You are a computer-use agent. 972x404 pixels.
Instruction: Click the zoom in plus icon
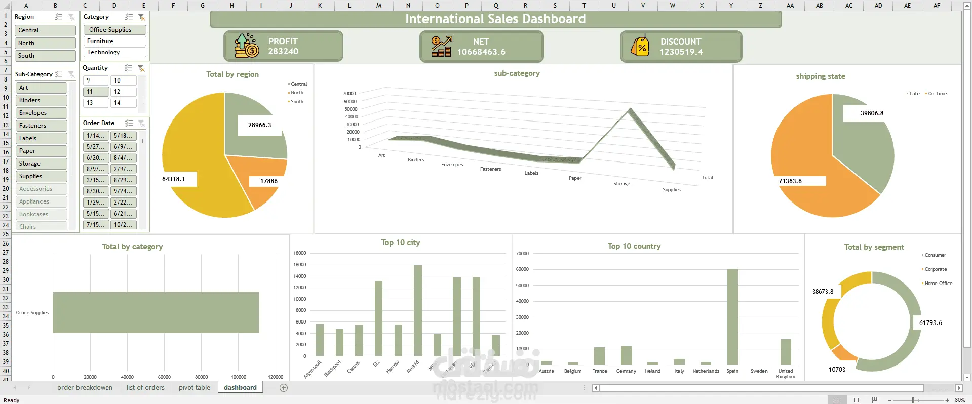(x=947, y=400)
